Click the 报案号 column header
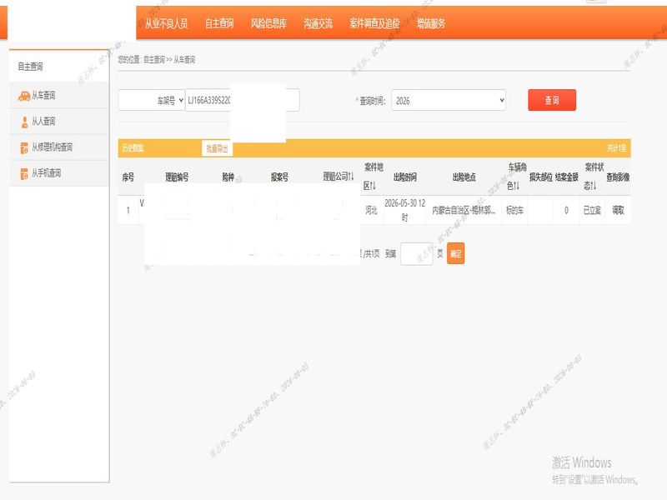The width and height of the screenshot is (667, 500). [x=279, y=177]
